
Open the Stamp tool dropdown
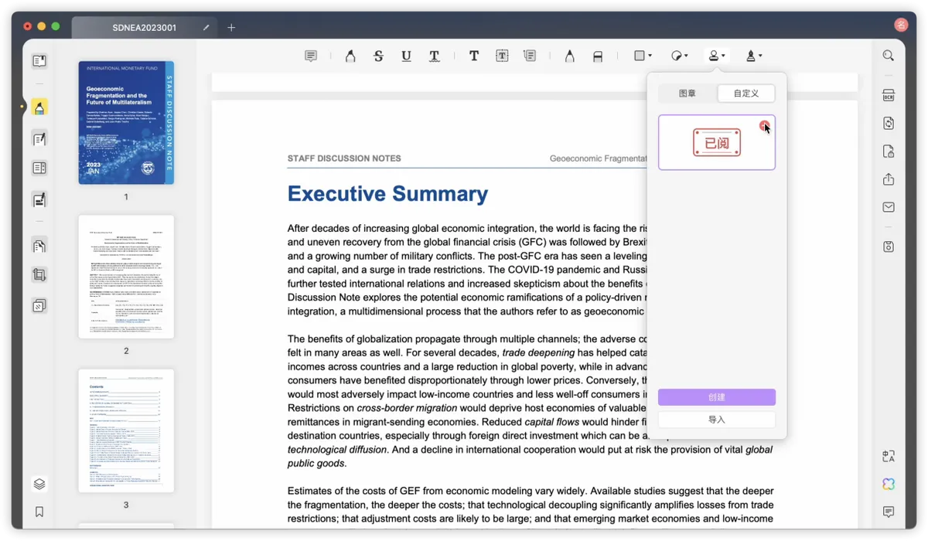pos(717,56)
